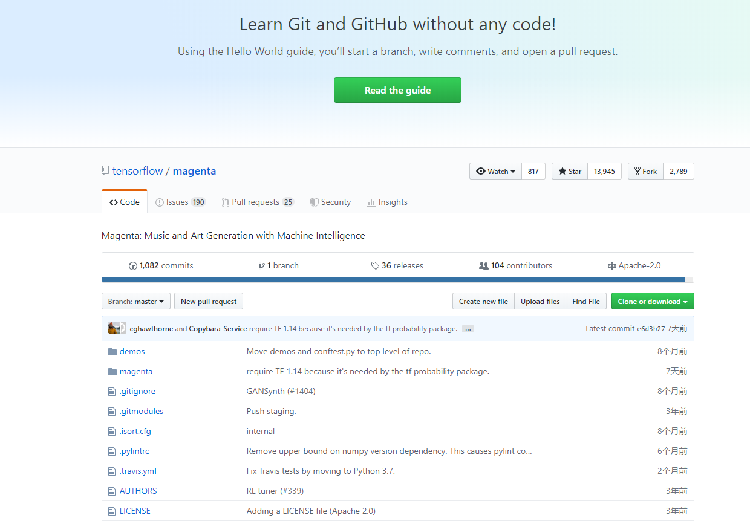Click the blue language breakdown bar

393,280
